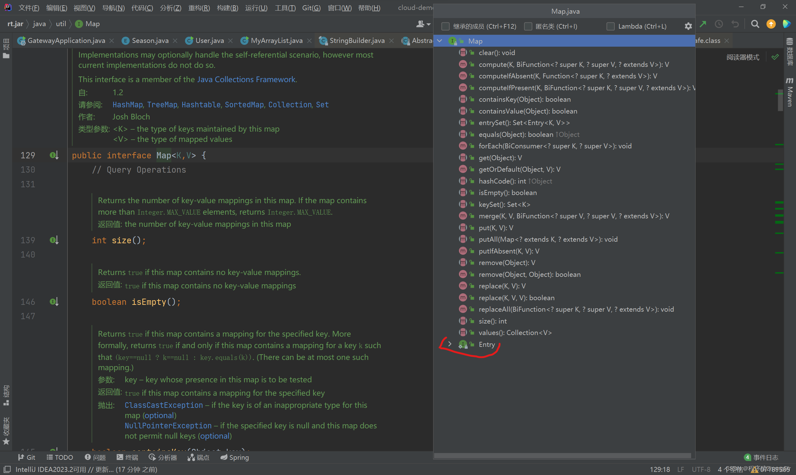796x475 pixels.
Task: Click the search magnifier icon in toolbar
Action: point(755,24)
